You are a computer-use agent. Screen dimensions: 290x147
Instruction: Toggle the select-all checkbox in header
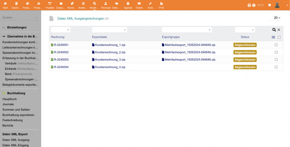(279, 37)
